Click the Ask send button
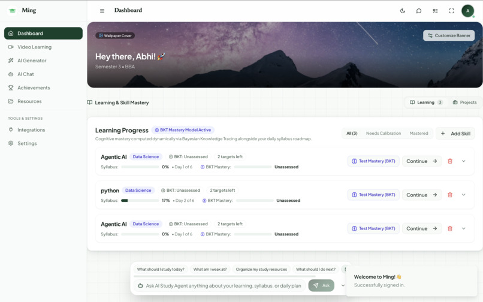The width and height of the screenshot is (483, 302). click(x=321, y=285)
